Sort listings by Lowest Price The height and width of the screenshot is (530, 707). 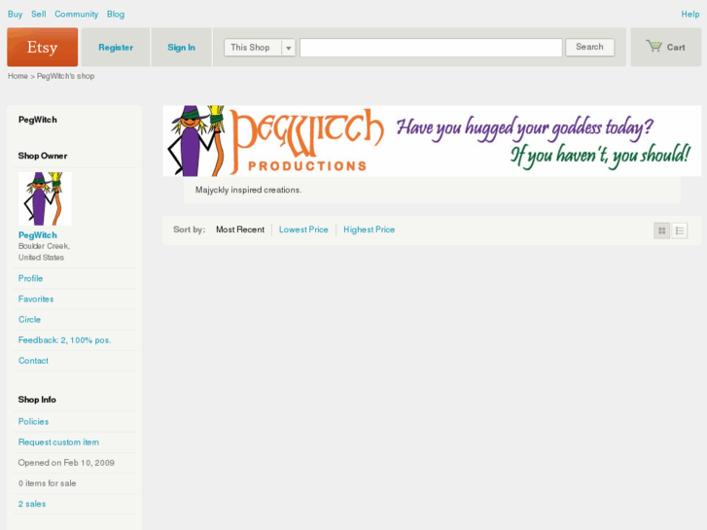pyautogui.click(x=303, y=230)
